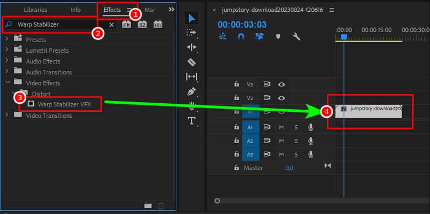Close the jumpstory-download sequence tab
This screenshot has height=214, width=430.
(x=214, y=10)
